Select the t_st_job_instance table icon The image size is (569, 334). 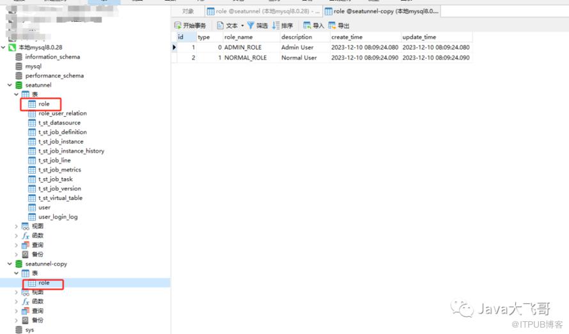point(32,142)
